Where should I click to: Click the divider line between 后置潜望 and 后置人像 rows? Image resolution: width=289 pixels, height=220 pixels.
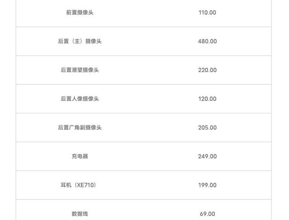point(144,84)
